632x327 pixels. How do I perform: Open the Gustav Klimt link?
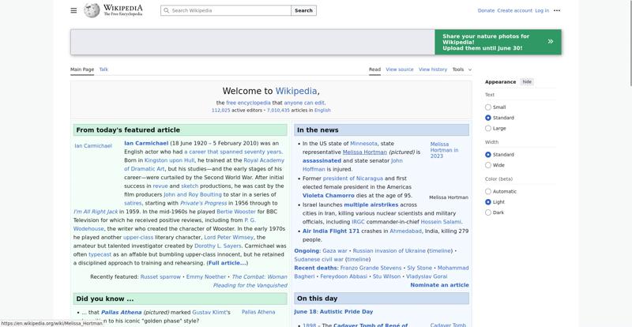[210, 312]
